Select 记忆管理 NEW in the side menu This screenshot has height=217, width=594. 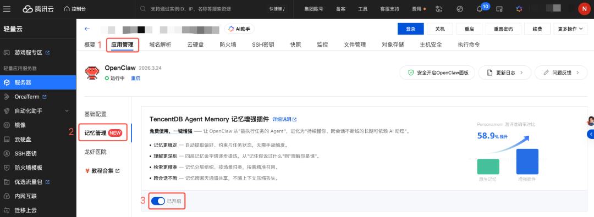103,133
